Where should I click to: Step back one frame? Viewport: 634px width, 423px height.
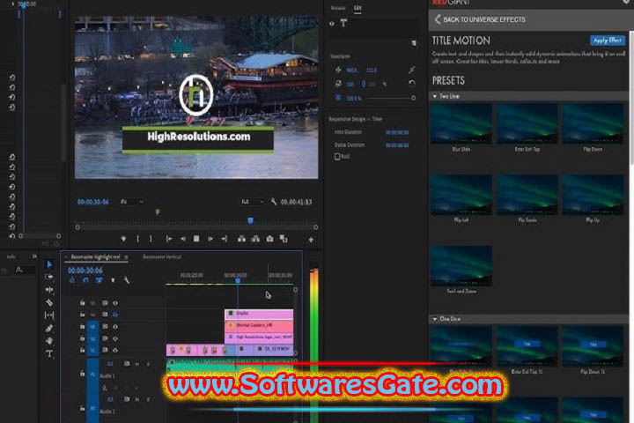coord(183,239)
